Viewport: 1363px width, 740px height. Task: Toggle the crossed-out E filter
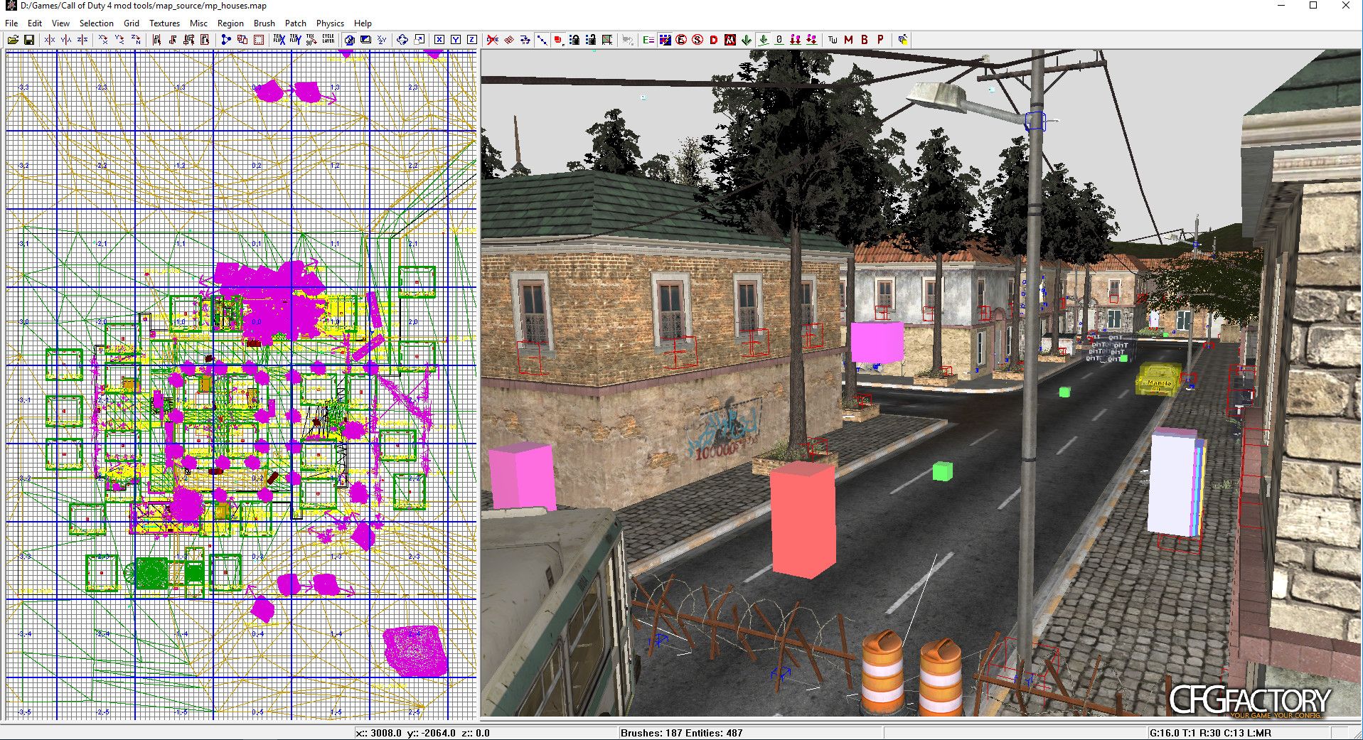click(681, 40)
